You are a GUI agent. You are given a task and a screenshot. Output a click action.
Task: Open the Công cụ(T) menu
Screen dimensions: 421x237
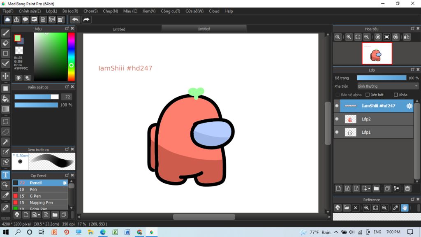point(171,11)
